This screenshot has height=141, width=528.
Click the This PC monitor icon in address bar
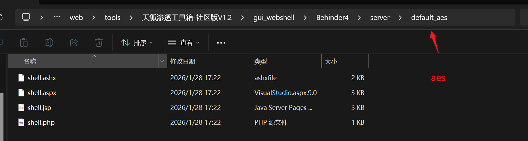26,17
